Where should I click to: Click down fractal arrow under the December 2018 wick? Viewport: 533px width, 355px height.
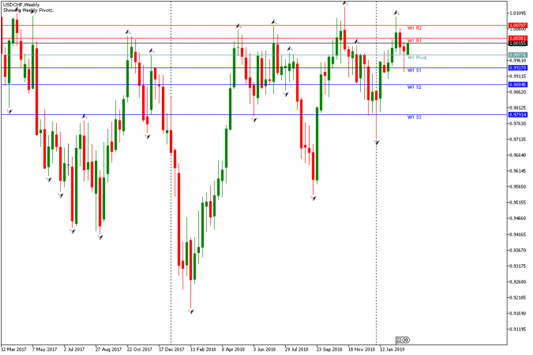pyautogui.click(x=376, y=142)
